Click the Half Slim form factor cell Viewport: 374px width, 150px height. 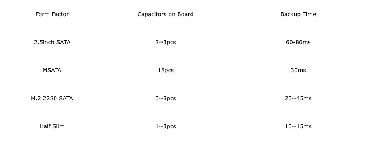point(52,126)
